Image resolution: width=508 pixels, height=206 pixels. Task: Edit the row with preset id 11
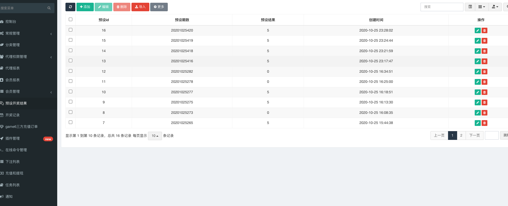478,82
